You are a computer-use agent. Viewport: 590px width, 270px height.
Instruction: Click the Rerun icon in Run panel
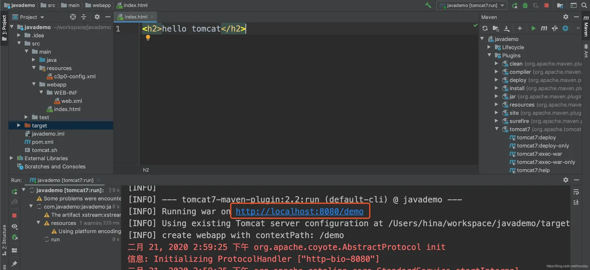pos(14,192)
